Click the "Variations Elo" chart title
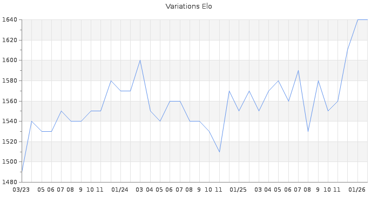 [x=188, y=6]
